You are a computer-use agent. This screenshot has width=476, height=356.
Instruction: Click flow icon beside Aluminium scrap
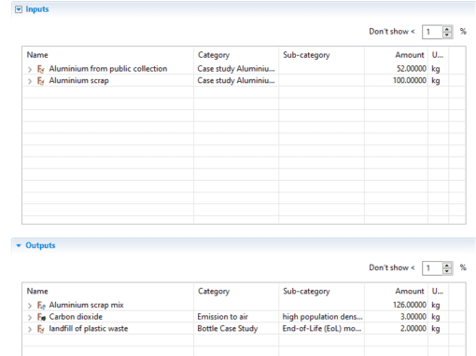(x=41, y=81)
